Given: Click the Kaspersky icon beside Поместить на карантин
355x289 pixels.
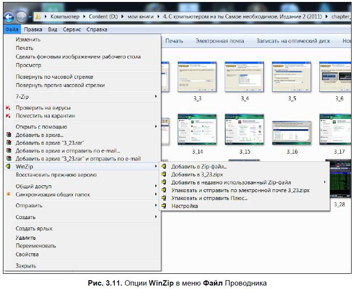Looking at the screenshot, I should 8,116.
